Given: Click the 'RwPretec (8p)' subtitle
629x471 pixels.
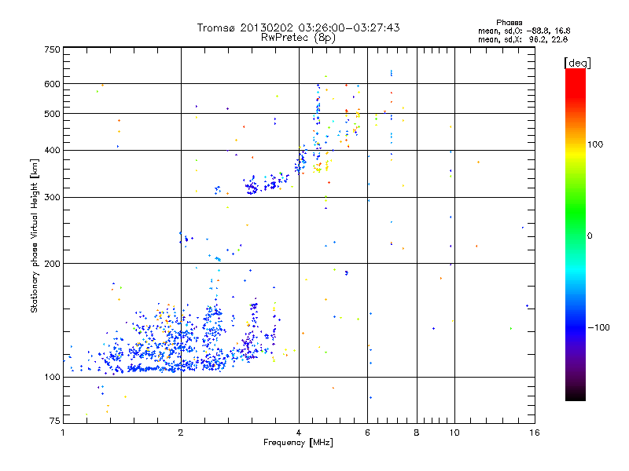Looking at the screenshot, I should 298,38.
